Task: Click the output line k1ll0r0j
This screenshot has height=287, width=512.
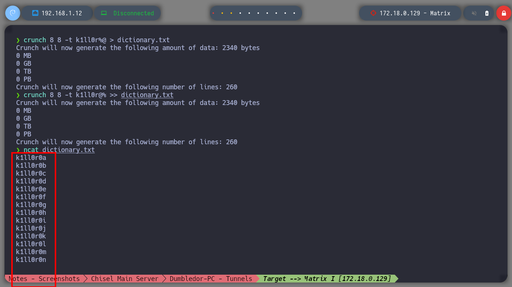Action: (x=31, y=228)
